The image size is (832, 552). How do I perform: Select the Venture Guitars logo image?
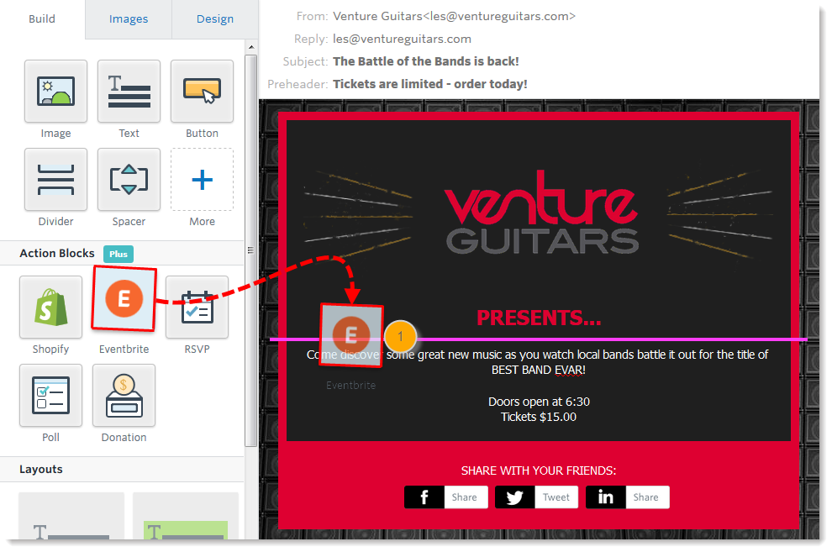pos(540,213)
